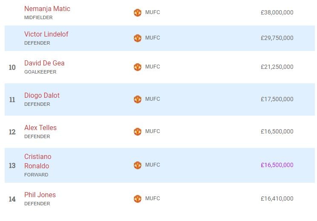Viewport: 317px width, 221px height.
Task: Open Nemanja Matic's player page
Action: pos(47,9)
